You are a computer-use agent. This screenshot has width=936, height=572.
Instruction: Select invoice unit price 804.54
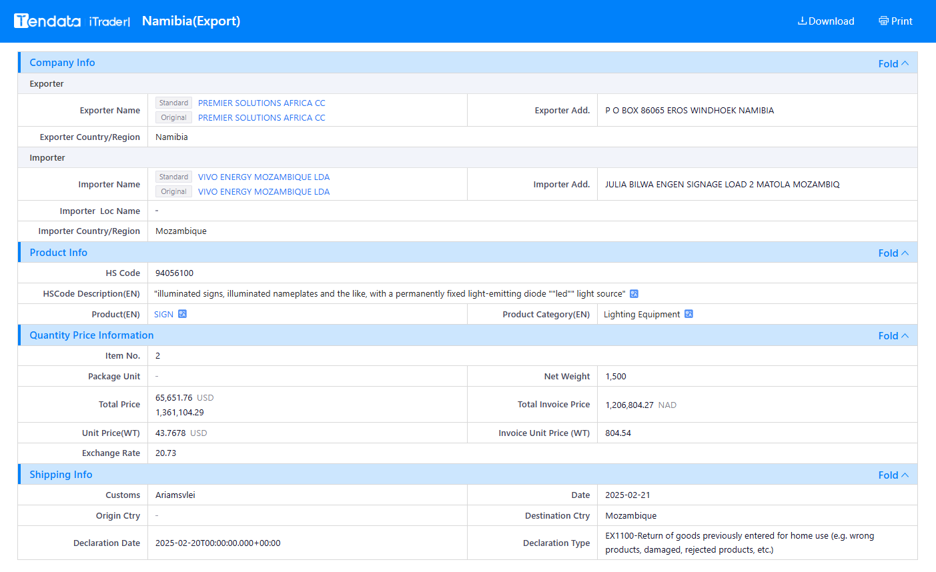pyautogui.click(x=618, y=433)
